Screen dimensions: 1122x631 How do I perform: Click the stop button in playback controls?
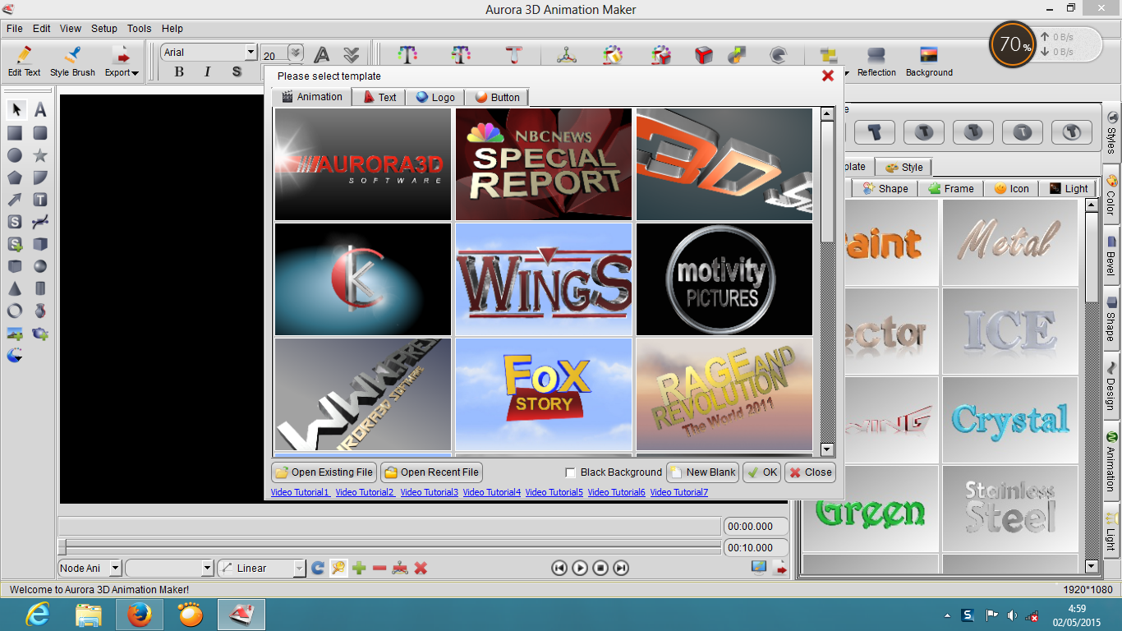600,568
